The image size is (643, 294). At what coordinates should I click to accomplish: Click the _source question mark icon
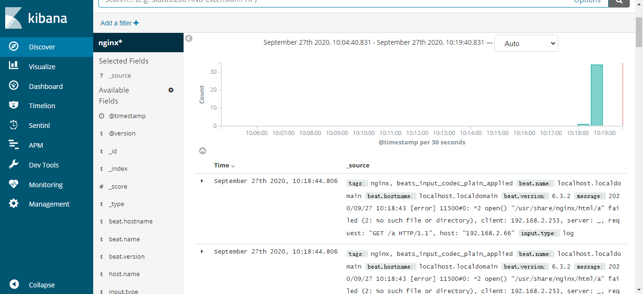pyautogui.click(x=101, y=75)
